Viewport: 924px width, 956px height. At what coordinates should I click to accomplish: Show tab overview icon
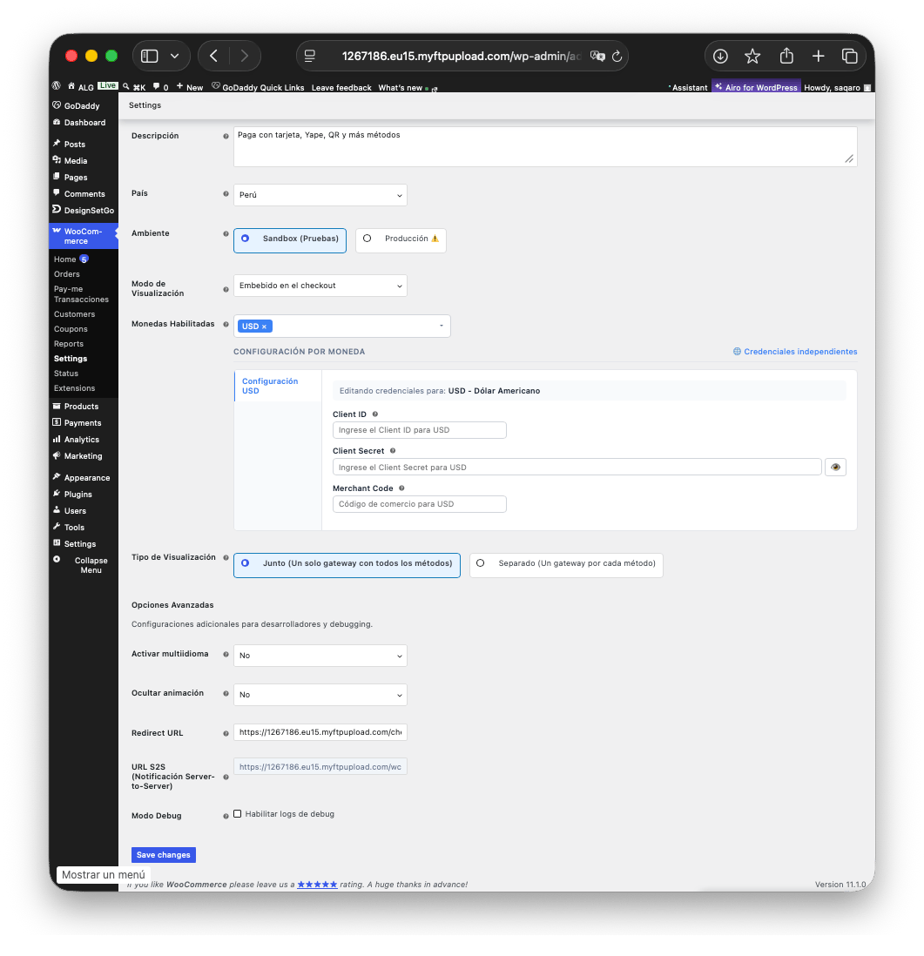tap(850, 56)
